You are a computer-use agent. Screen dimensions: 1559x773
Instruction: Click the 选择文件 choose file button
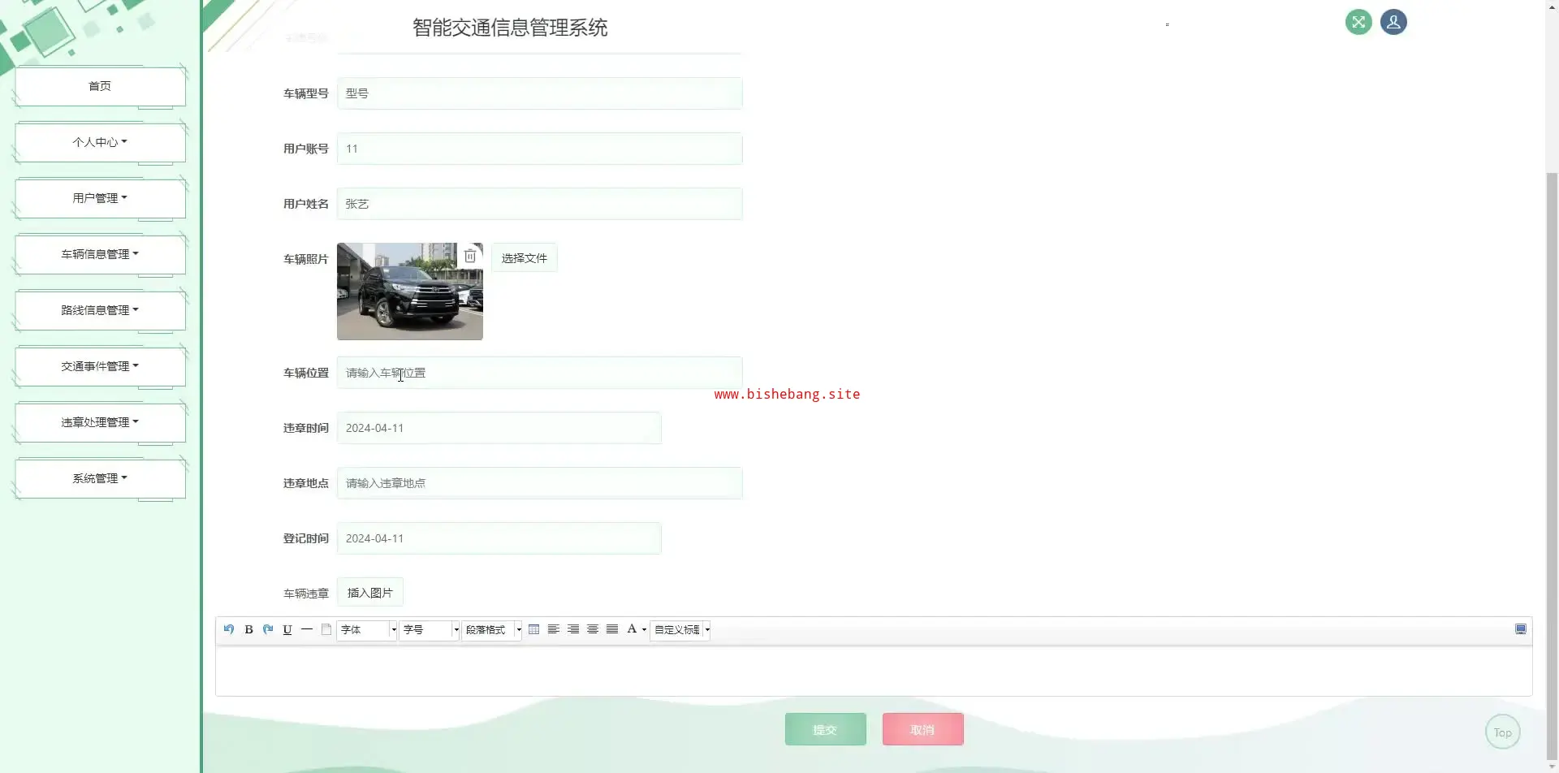(x=524, y=258)
